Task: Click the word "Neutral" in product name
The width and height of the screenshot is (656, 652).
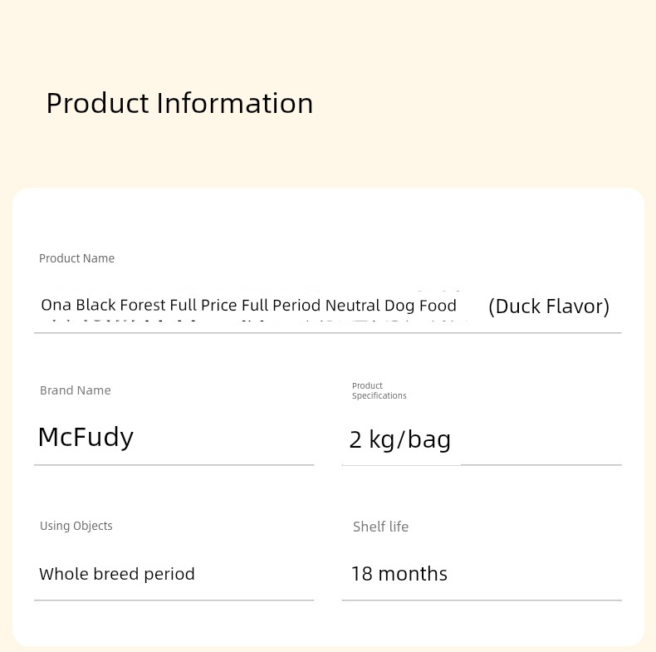Action: coord(353,306)
